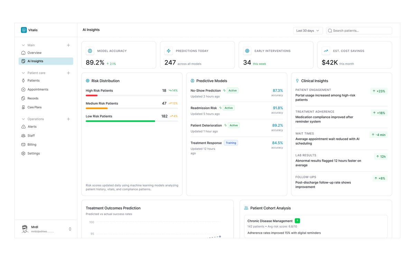Viewport: 415px width, 261px height.
Task: Go to Appointments label
Action: (x=38, y=89)
